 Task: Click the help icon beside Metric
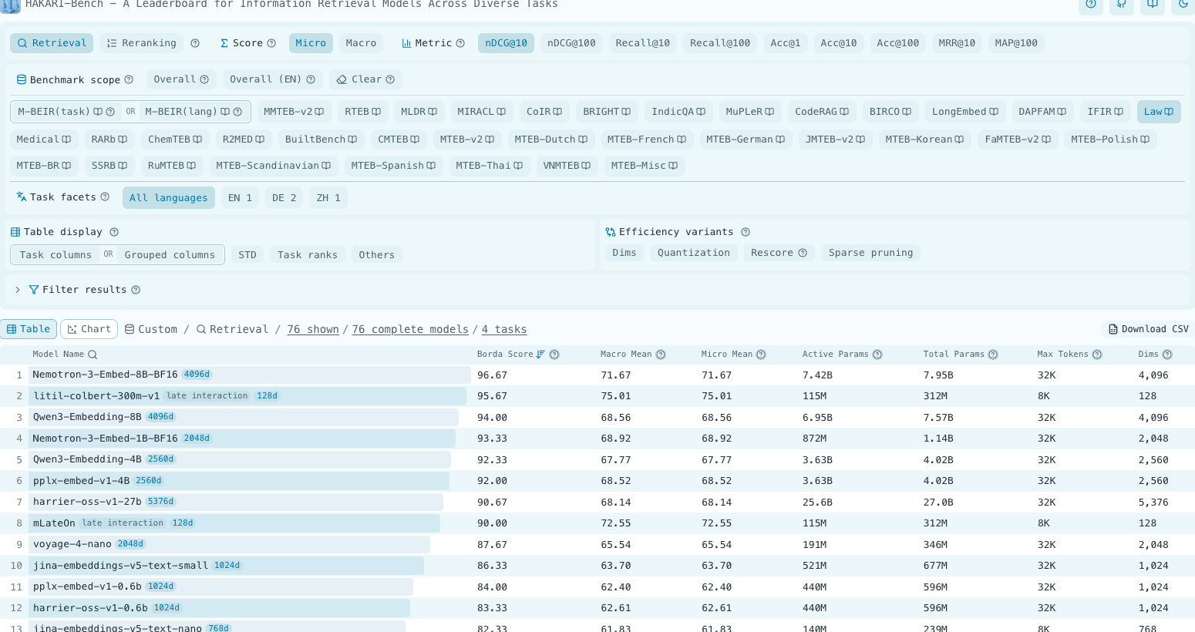click(x=460, y=43)
